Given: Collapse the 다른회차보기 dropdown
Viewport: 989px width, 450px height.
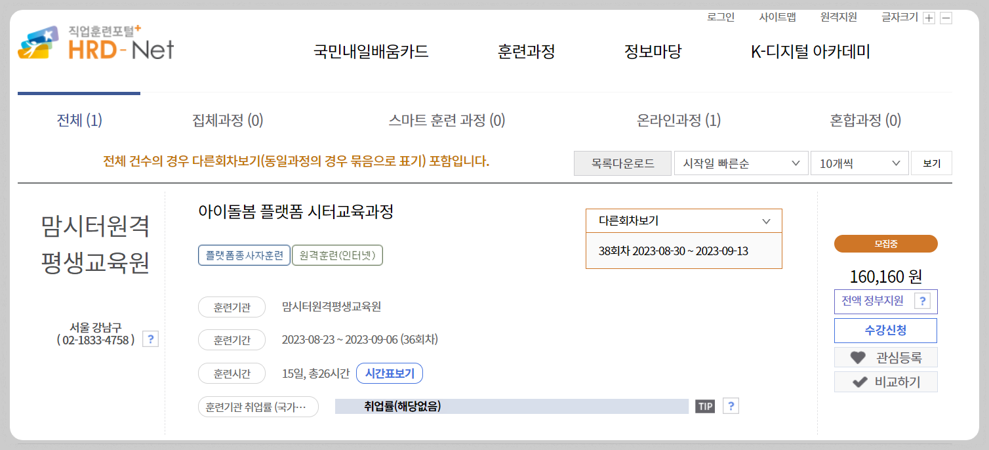Looking at the screenshot, I should click(684, 221).
